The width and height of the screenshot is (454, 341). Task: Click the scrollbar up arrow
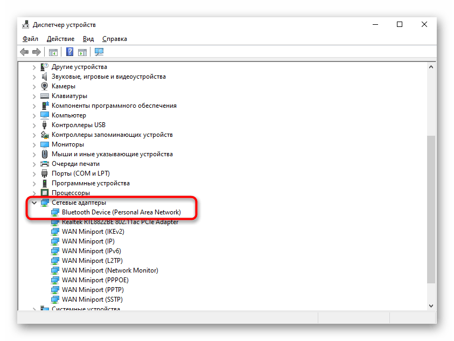coord(431,67)
